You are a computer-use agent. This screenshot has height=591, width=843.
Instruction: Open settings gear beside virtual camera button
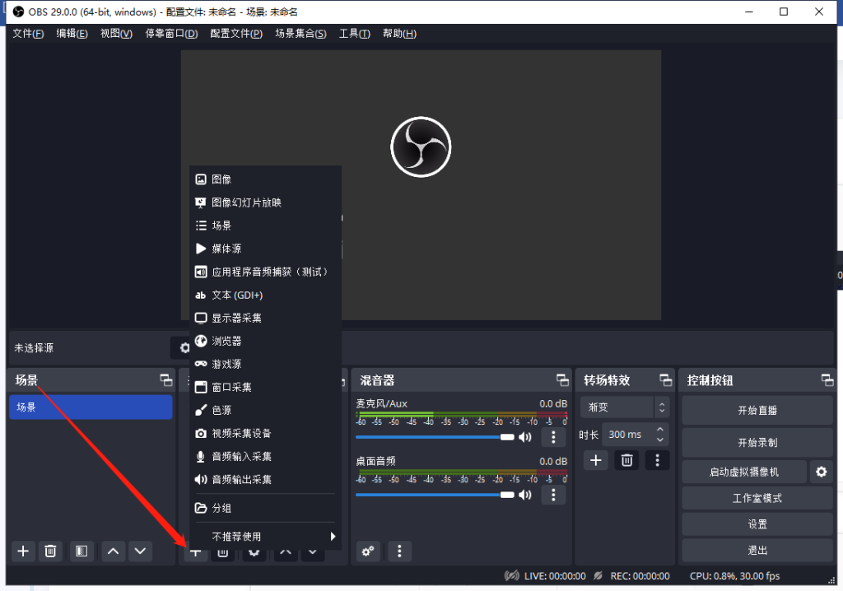point(820,472)
